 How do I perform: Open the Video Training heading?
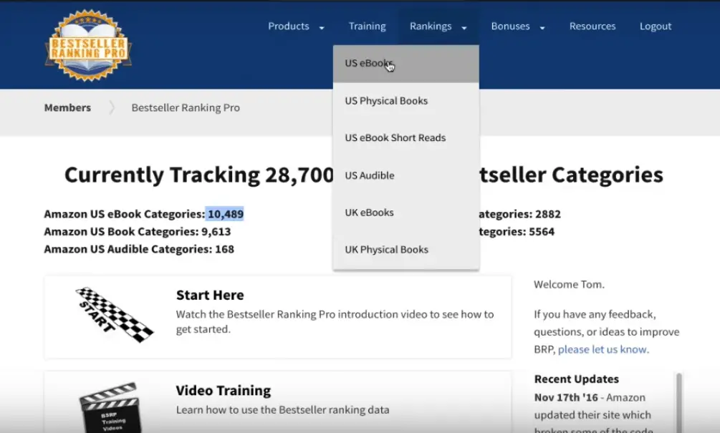223,390
